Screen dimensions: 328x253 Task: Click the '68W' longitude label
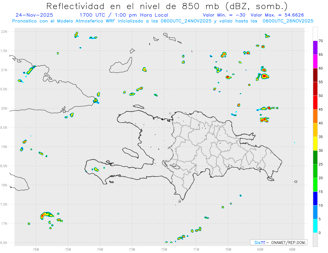coord(292,249)
